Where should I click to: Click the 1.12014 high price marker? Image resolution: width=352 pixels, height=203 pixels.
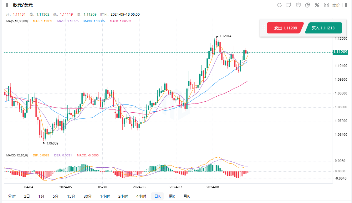pyautogui.click(x=225, y=36)
